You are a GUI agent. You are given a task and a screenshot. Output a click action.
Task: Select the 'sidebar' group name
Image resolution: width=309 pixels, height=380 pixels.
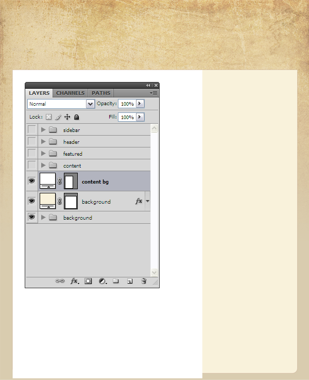(x=72, y=130)
